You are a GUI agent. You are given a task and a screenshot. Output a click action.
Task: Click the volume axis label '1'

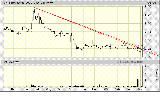[x=146, y=80]
